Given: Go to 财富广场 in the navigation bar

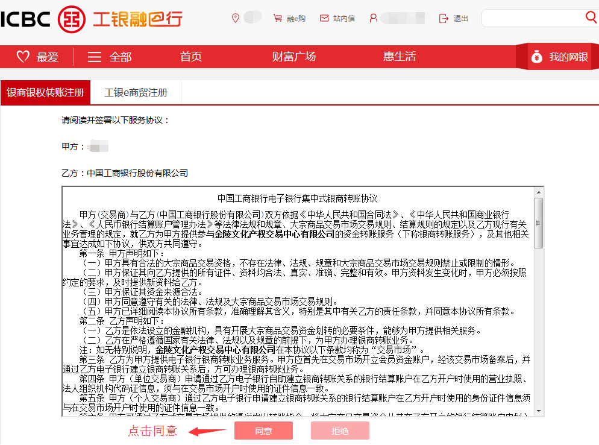Looking at the screenshot, I should pyautogui.click(x=293, y=57).
